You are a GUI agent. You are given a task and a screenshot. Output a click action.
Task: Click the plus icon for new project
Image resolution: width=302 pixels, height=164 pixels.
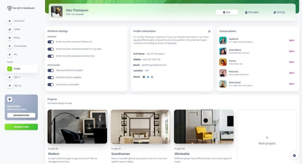click(267, 137)
